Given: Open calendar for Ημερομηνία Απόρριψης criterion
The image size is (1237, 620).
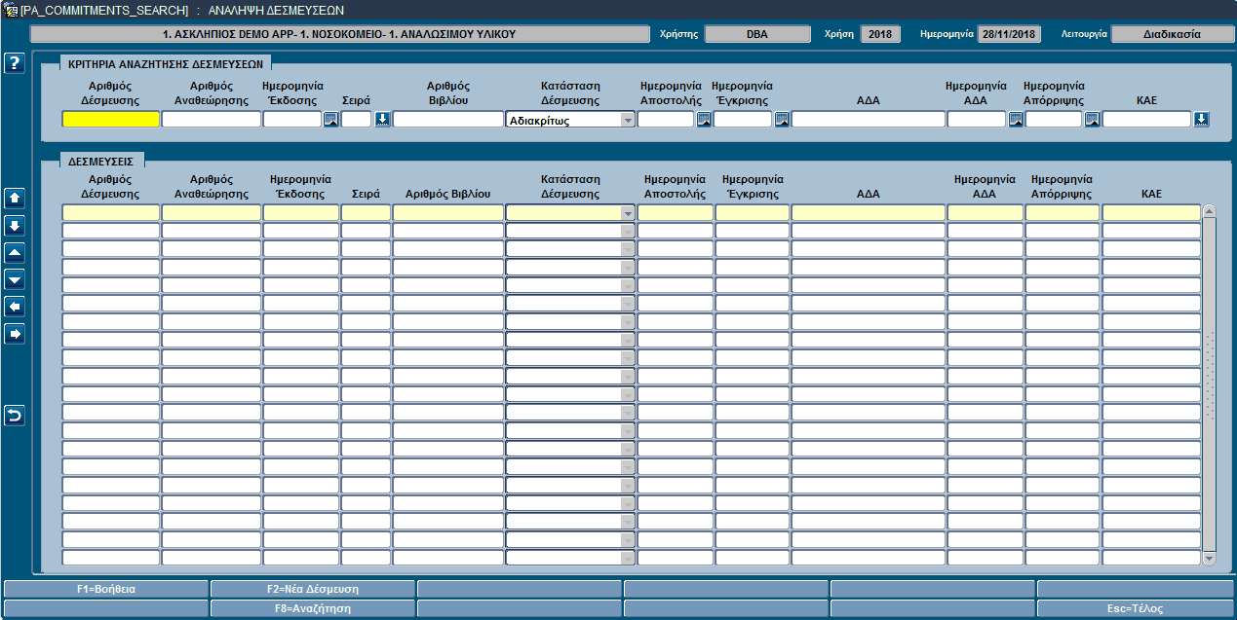Looking at the screenshot, I should (x=1092, y=120).
